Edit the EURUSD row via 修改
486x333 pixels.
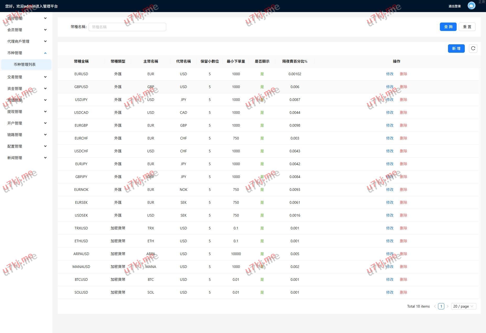pyautogui.click(x=390, y=74)
